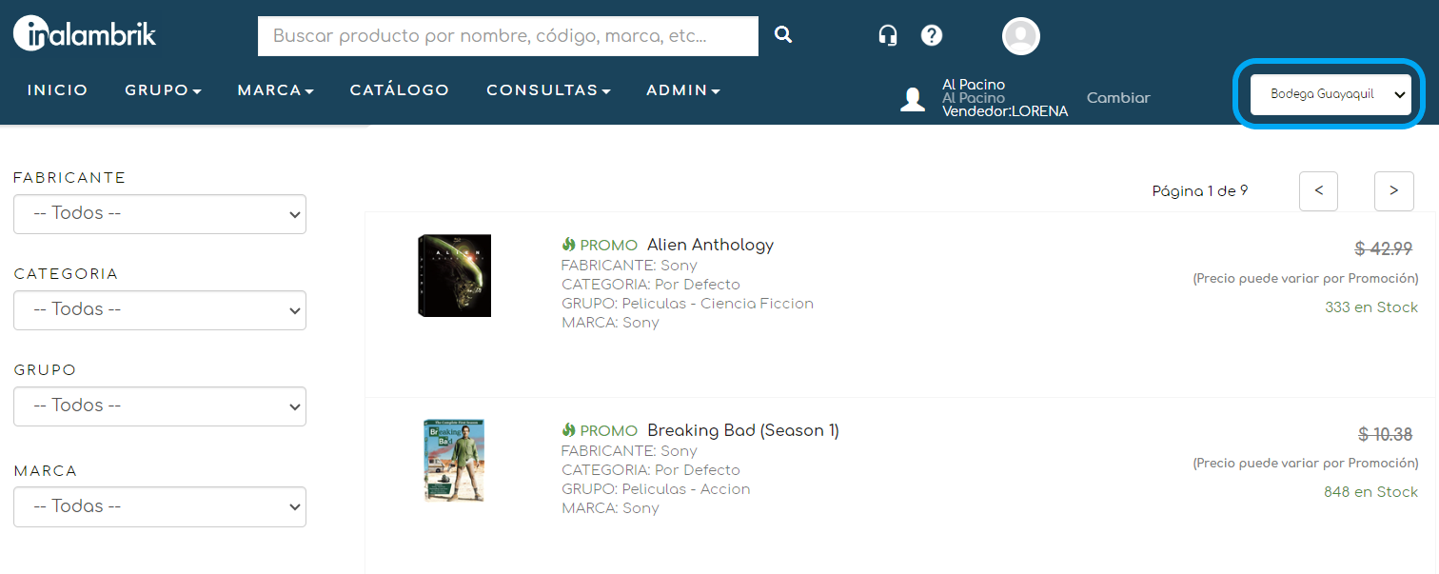Click Breaking Bad cover thumbnail

(x=454, y=461)
